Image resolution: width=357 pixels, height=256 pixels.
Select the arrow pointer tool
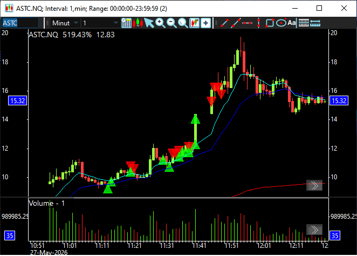[x=149, y=23]
